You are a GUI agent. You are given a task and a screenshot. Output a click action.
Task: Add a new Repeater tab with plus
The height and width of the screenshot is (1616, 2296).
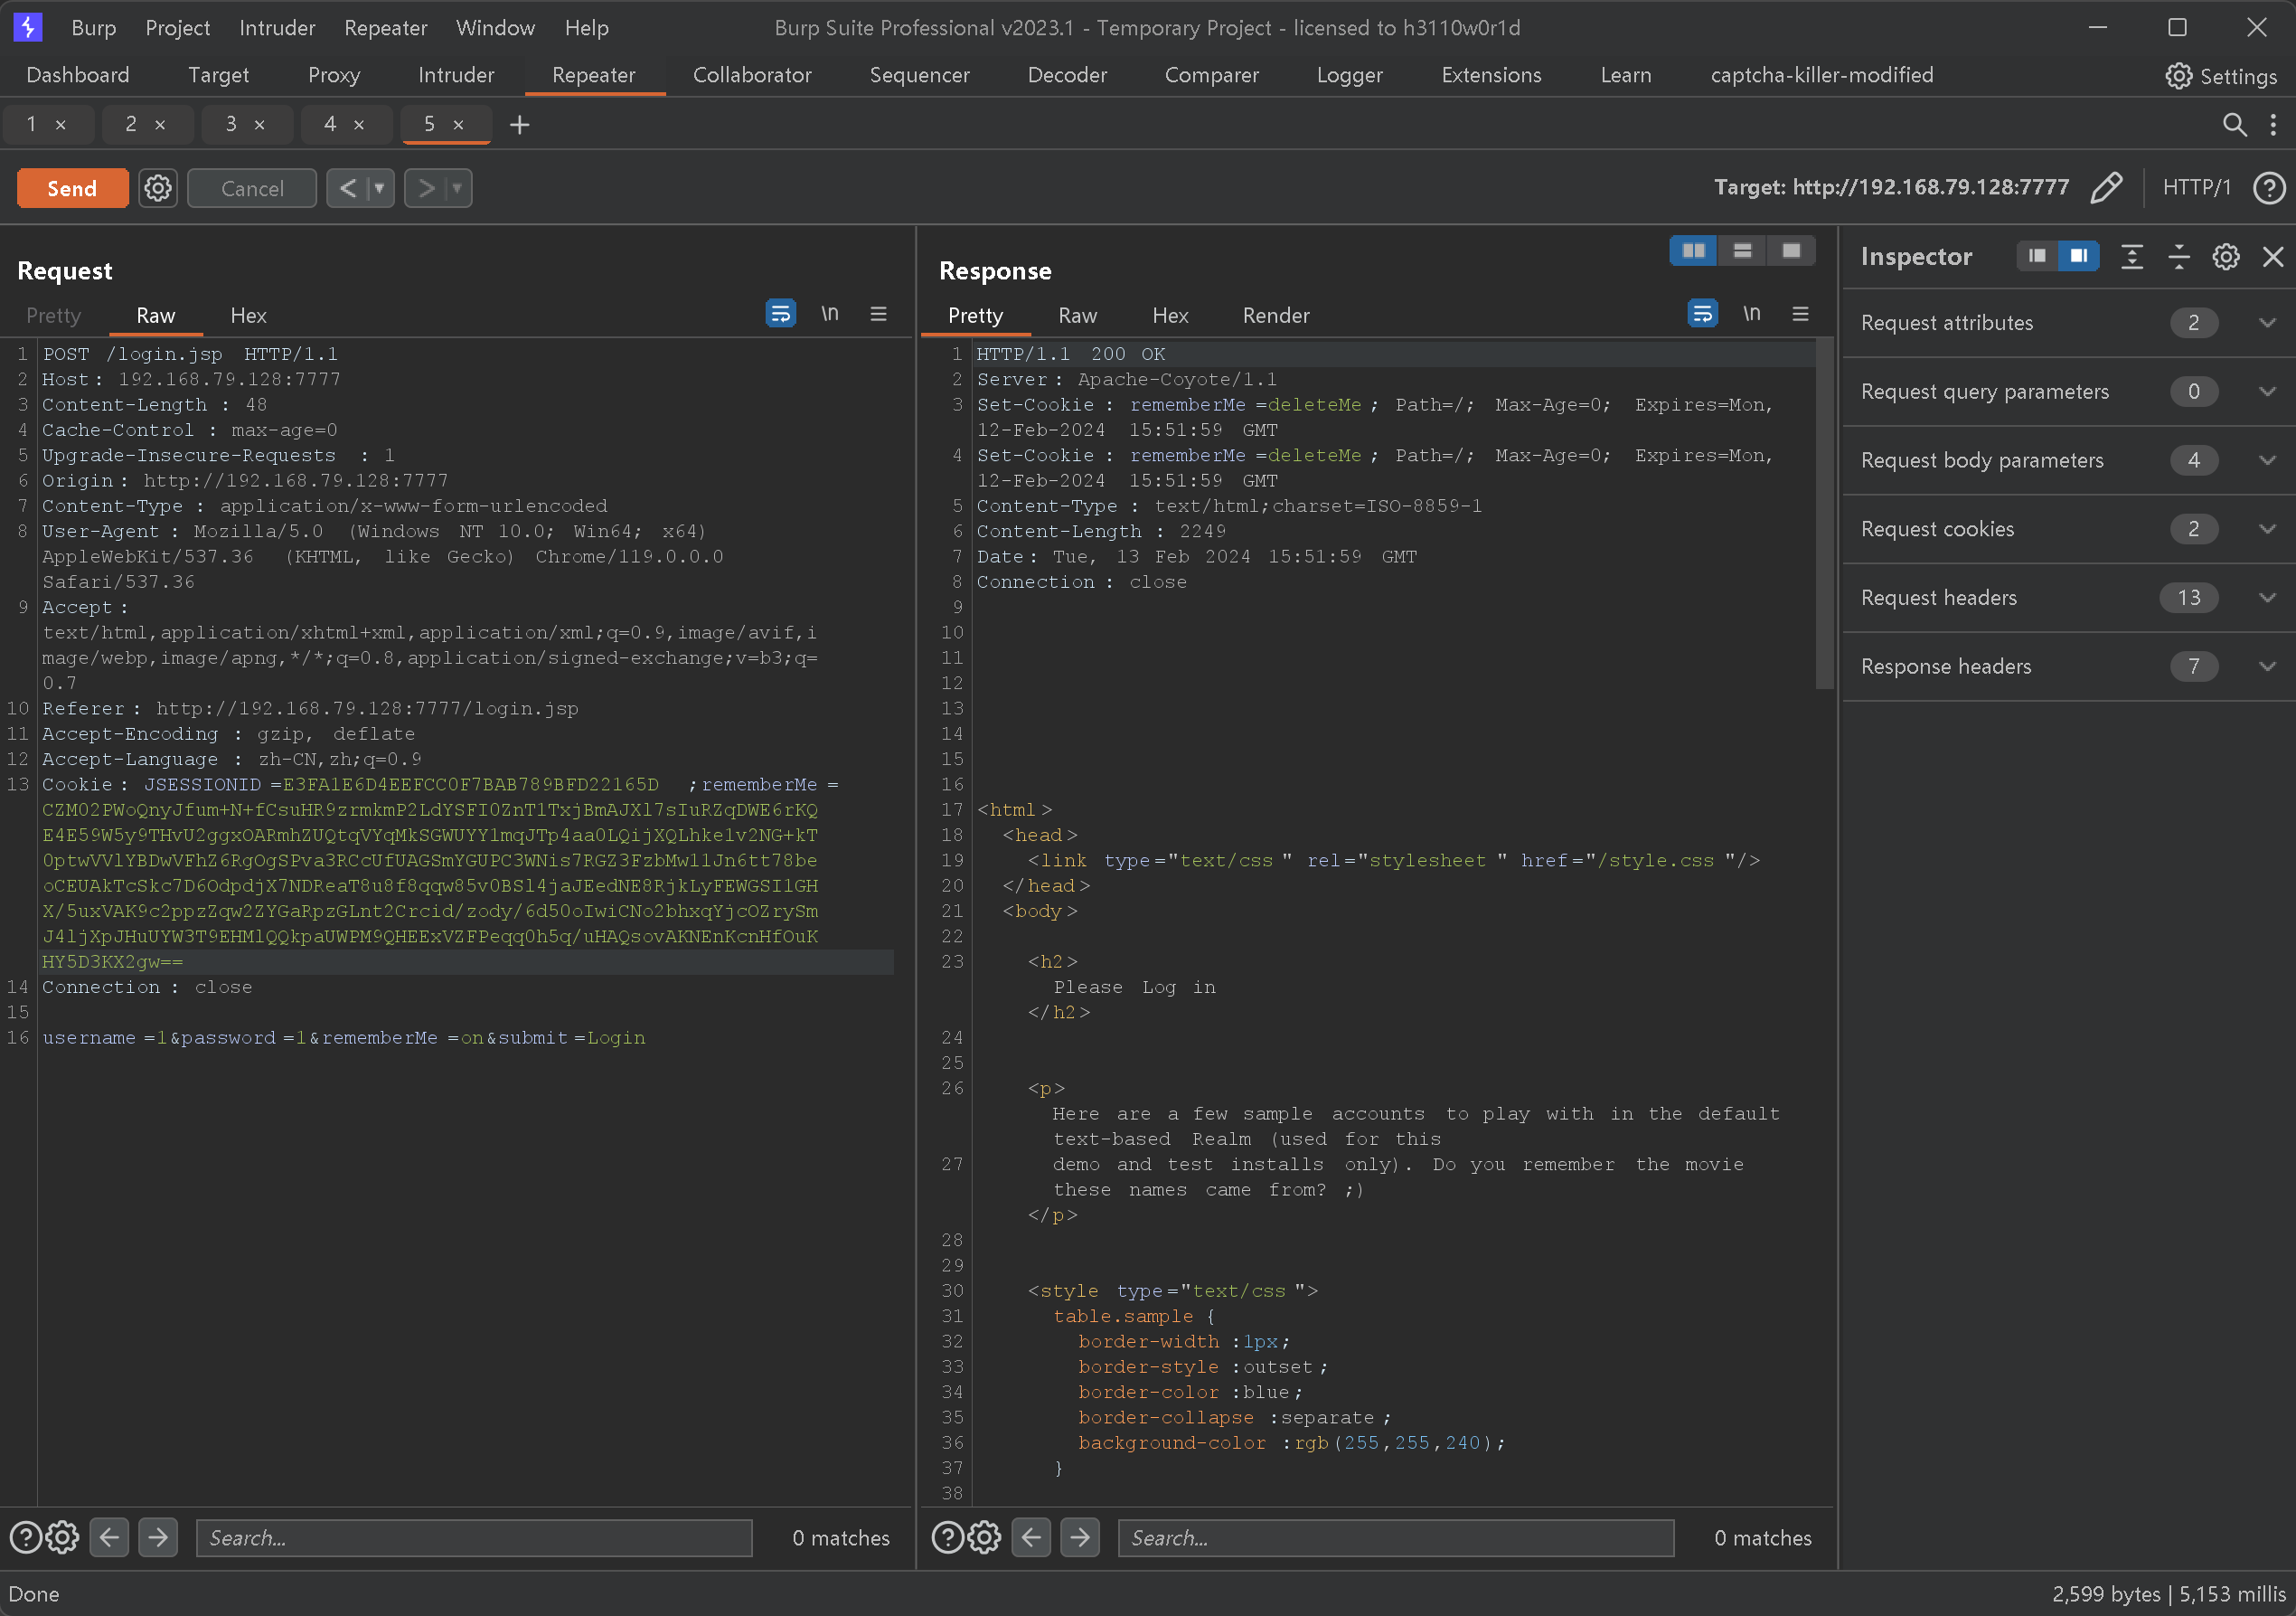tap(519, 125)
